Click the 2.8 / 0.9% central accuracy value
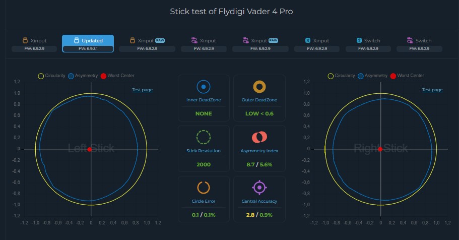Image resolution: width=459 pixels, height=240 pixels. pos(259,215)
